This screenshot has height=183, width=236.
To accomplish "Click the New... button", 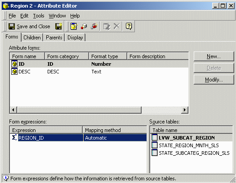I will point(214,56).
